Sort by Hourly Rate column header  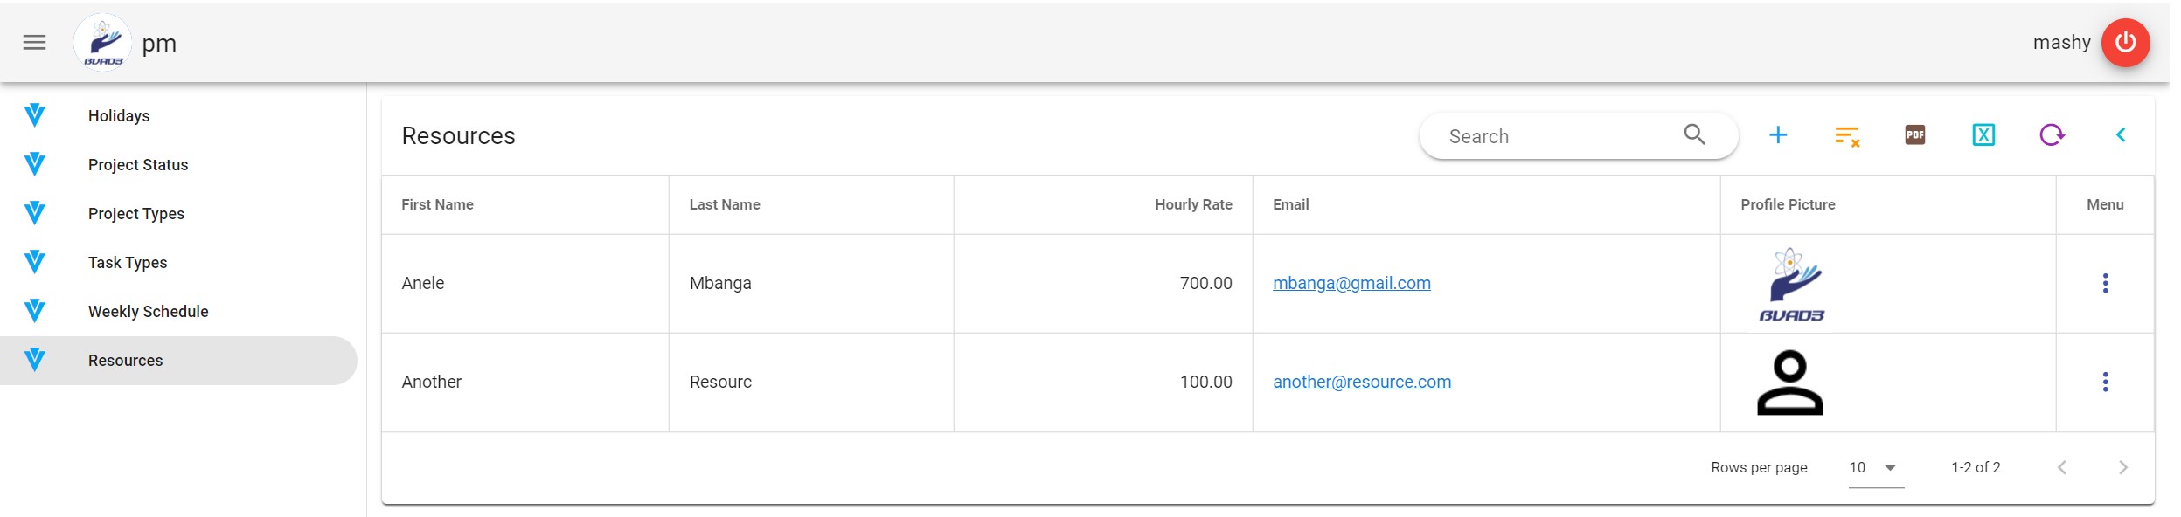click(x=1192, y=204)
